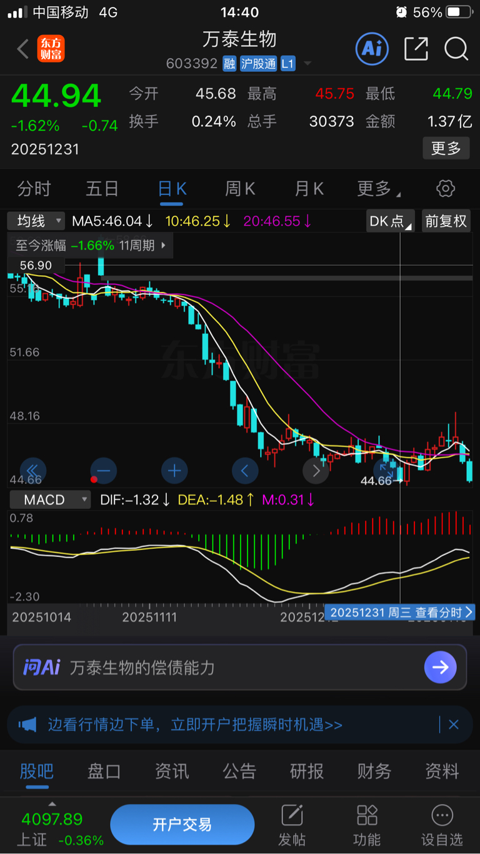Screen dimensions: 480x854
Task: Tap the 开户交易 button
Action: 182,825
